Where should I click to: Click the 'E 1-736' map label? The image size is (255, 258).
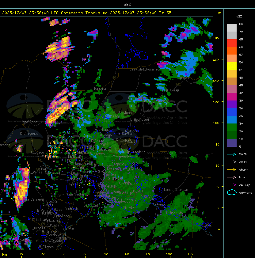pyautogui.click(x=173, y=91)
